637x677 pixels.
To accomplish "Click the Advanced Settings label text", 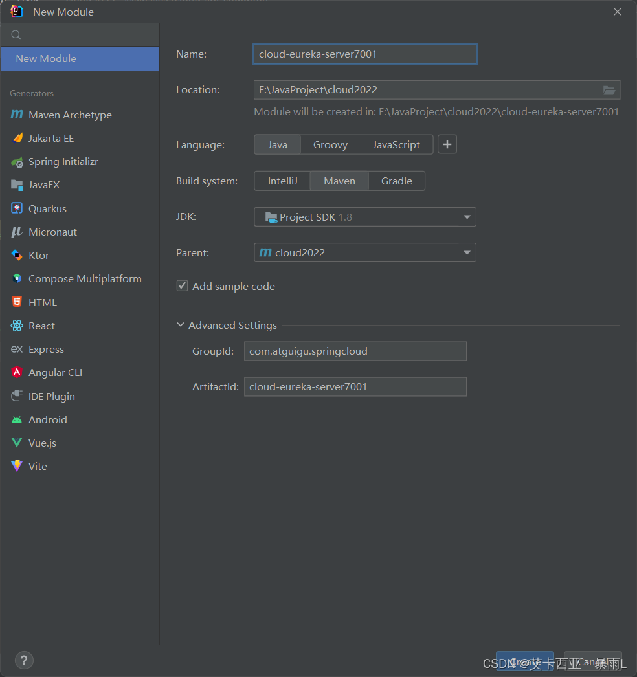I will (x=232, y=325).
